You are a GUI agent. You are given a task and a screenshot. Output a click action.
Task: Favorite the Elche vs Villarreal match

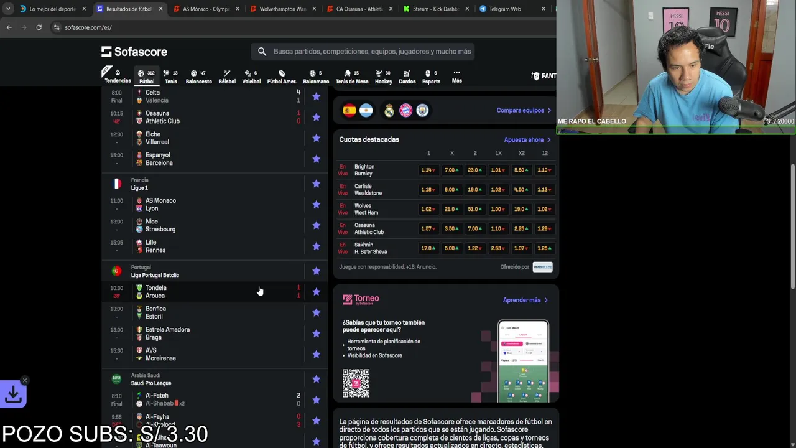(316, 138)
